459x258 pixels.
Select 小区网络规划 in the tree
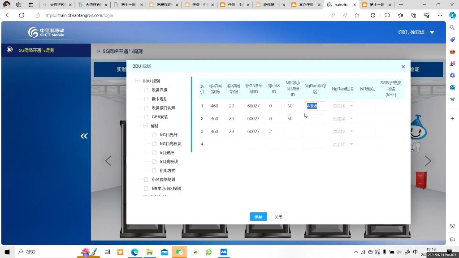[x=163, y=180]
